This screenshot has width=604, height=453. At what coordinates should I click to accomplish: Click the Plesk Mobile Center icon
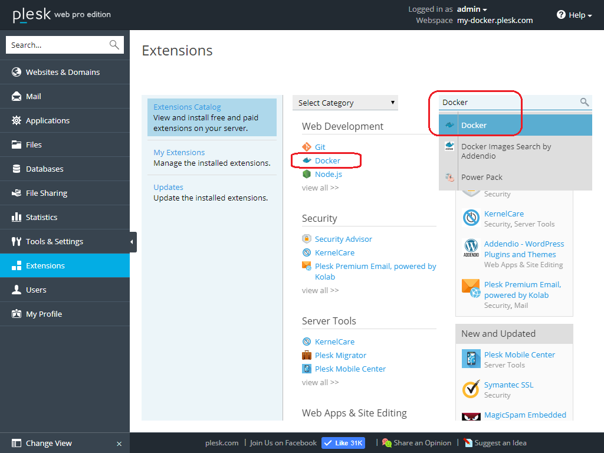coord(471,359)
